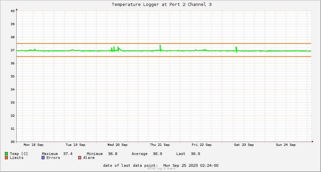Click the y-axis label 30

(x=13, y=142)
